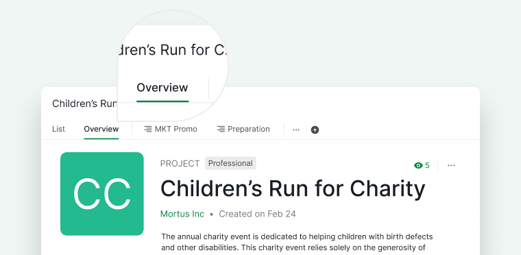Screen dimensions: 521x255
Task: Click the watchers count number 5
Action: pos(427,165)
